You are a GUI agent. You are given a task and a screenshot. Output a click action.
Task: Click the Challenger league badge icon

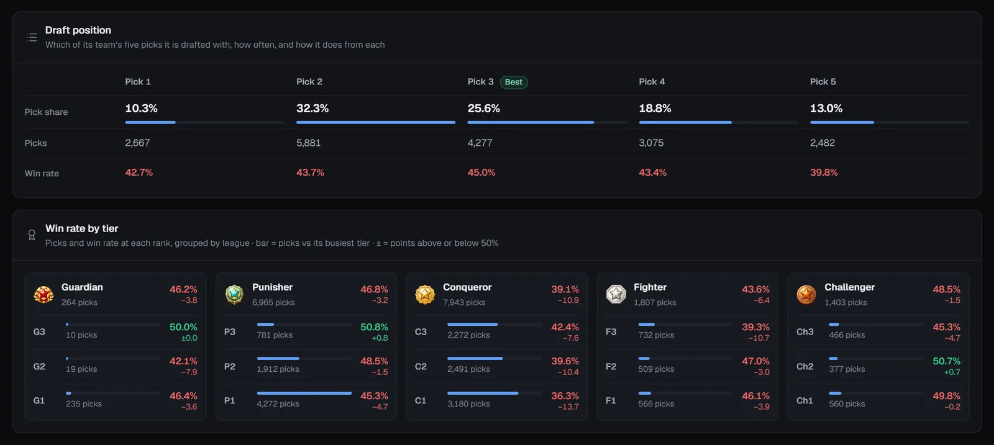pos(806,294)
